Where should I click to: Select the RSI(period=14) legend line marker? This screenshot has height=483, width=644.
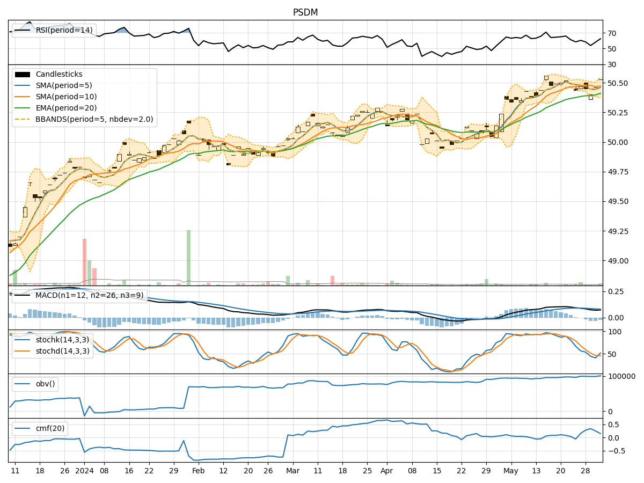(21, 31)
